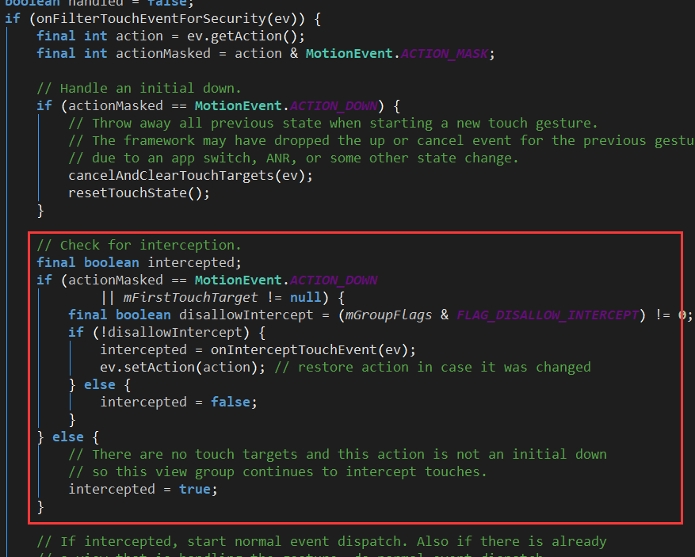Click 'if (!disallowIntercept)' condition
Viewport: 695px width, 557px height.
coord(166,332)
